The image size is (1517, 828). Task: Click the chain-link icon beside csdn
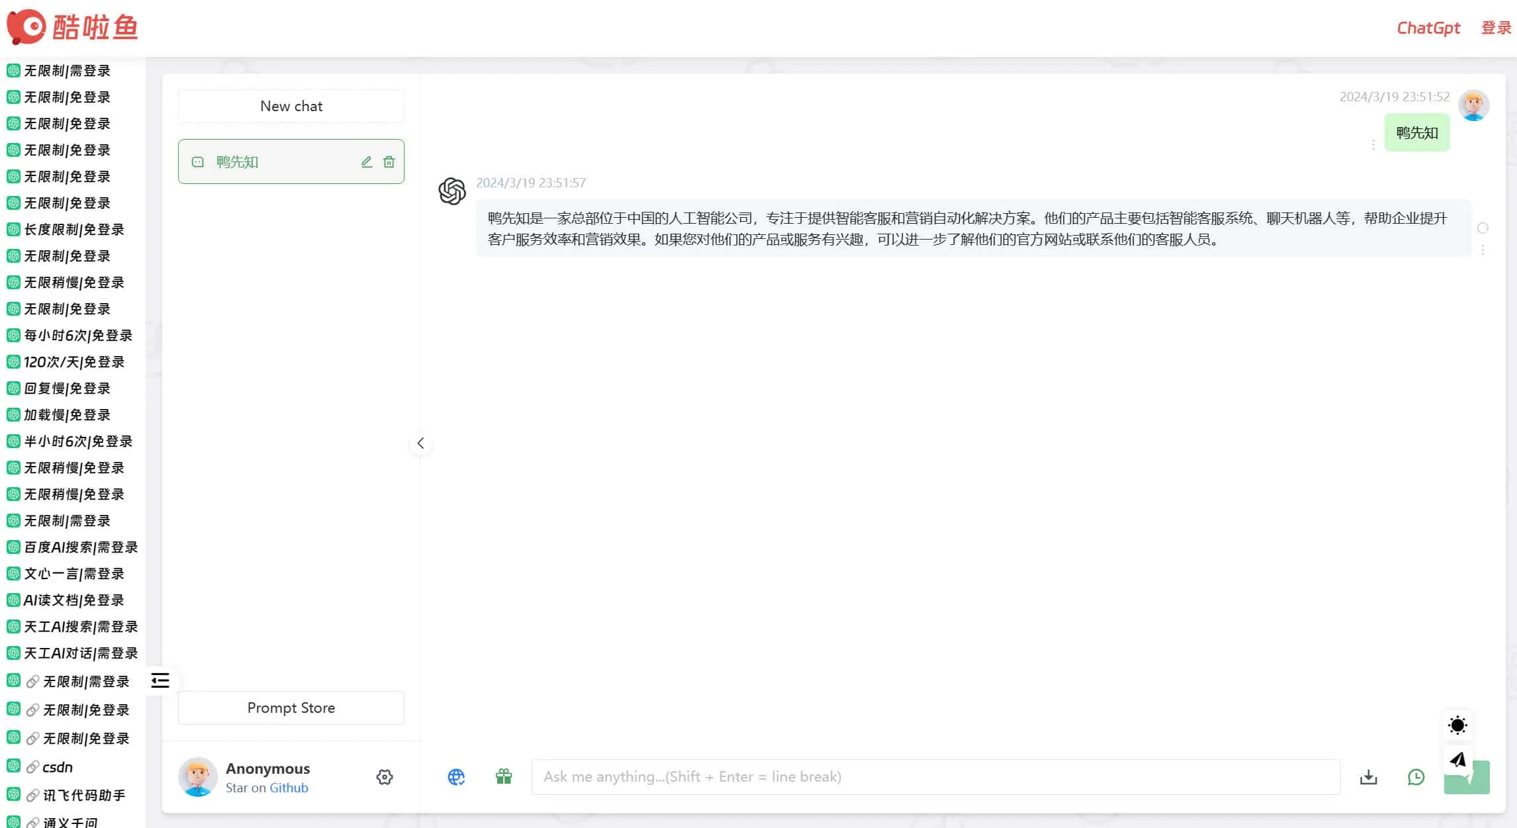(x=32, y=767)
